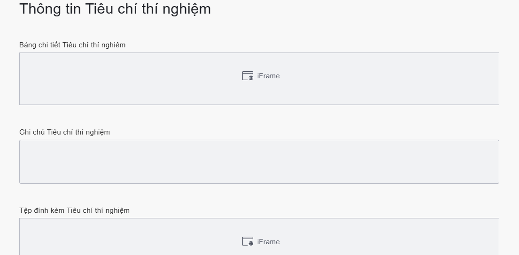Screen dimensions: 519x255
Task: Click the iFrame icon under Tệp đính kèm
Action: 248,242
